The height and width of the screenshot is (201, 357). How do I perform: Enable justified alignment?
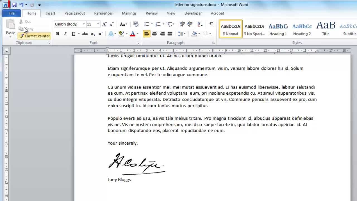point(170,34)
